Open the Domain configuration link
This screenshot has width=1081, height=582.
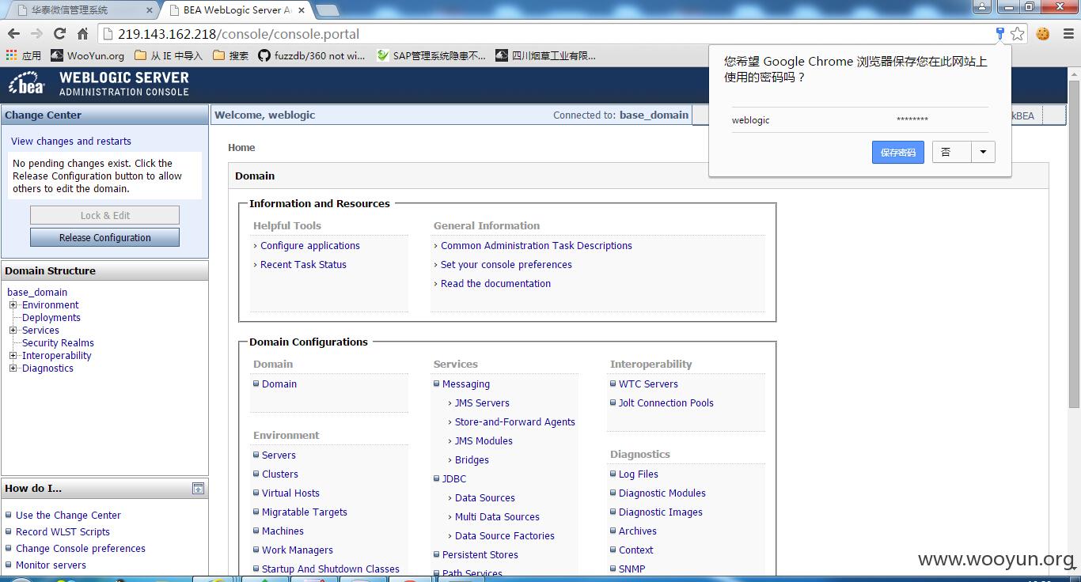pyautogui.click(x=279, y=384)
